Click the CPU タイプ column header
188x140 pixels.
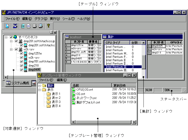[x=117, y=42]
